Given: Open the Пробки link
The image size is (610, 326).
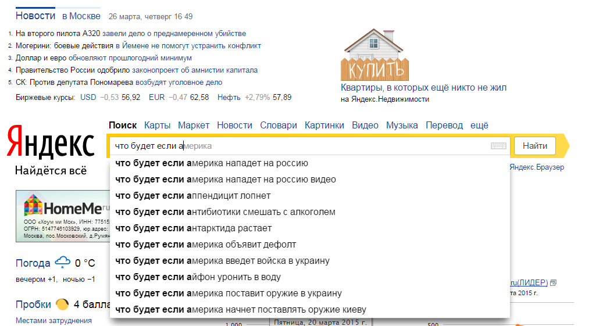Looking at the screenshot, I should pos(33,304).
